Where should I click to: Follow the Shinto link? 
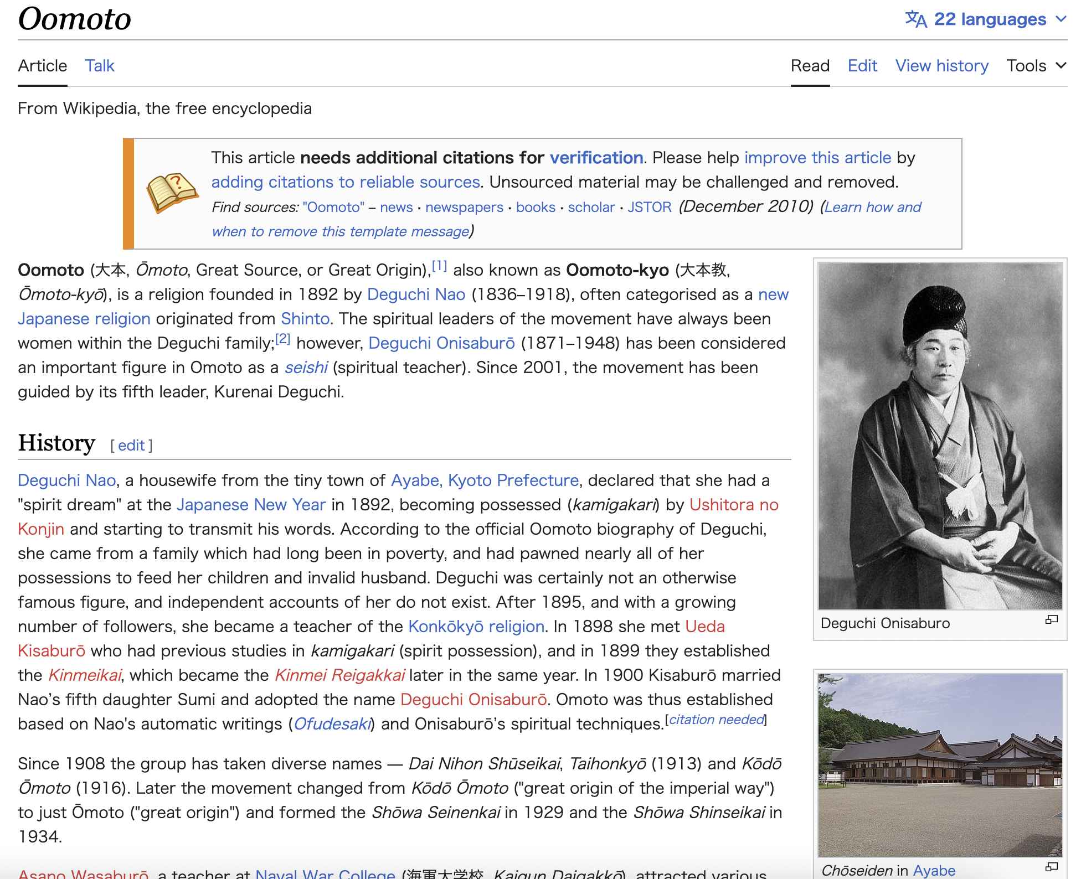(305, 319)
